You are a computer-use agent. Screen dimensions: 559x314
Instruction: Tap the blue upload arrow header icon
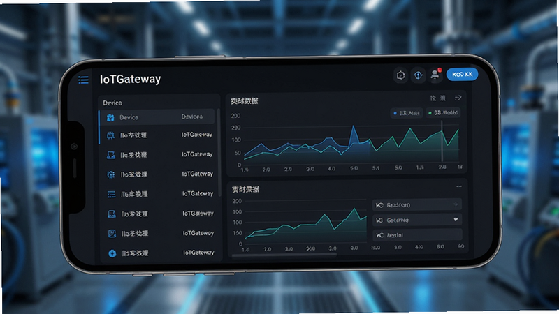coord(418,75)
